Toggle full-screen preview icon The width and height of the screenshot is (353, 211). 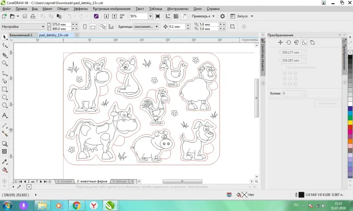coord(158,16)
